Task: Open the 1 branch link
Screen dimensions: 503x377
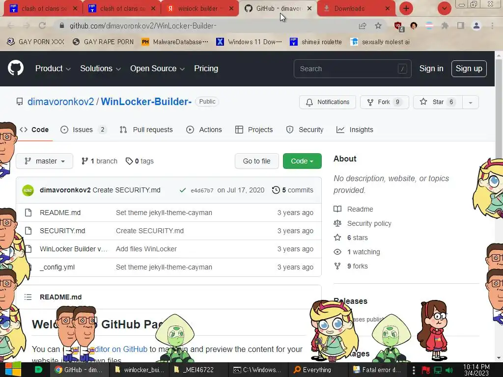Action: point(99,161)
